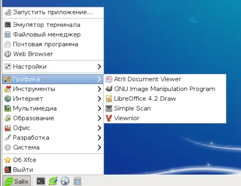Click the Мультимедиа icon
This screenshot has width=241, height=186.
pos(8,108)
